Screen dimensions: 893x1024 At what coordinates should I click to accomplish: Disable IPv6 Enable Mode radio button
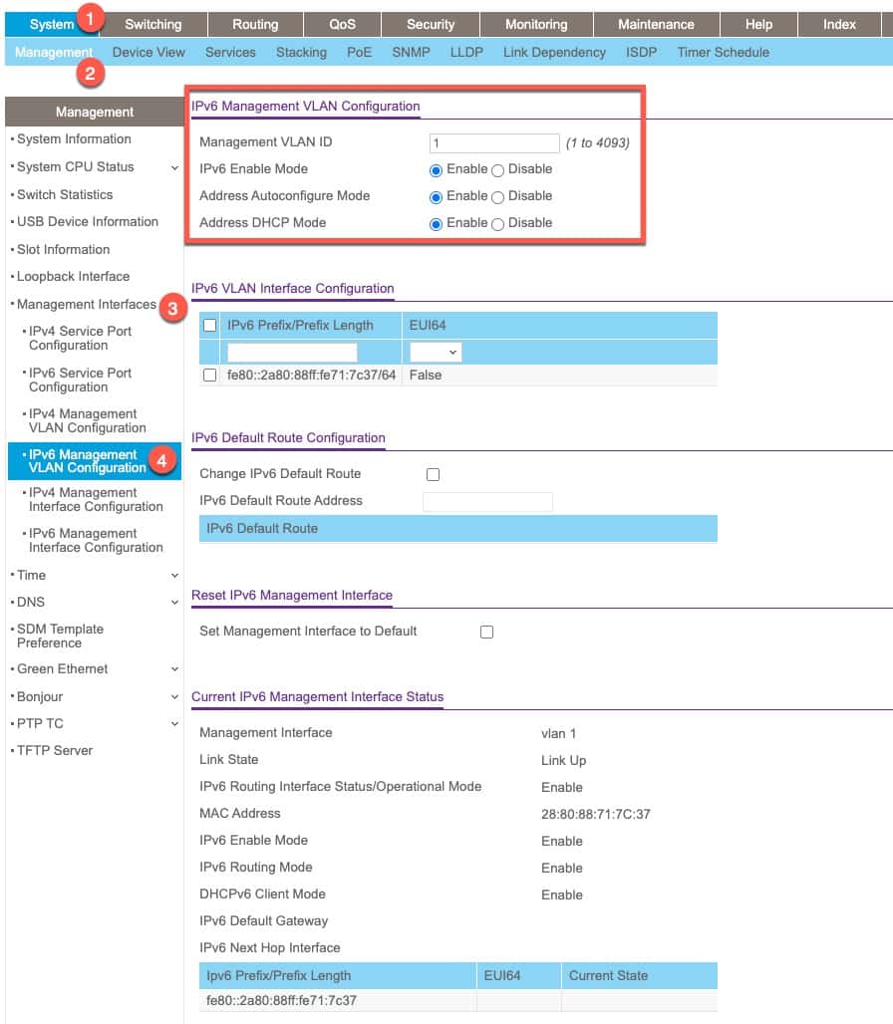click(x=497, y=170)
